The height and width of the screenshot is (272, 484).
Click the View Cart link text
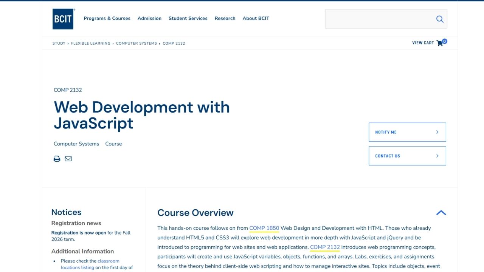coord(423,43)
